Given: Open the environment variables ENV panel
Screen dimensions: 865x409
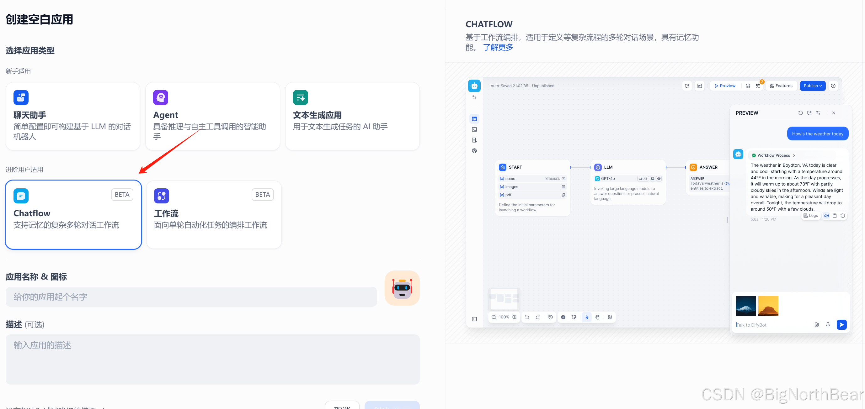Looking at the screenshot, I should [x=700, y=86].
